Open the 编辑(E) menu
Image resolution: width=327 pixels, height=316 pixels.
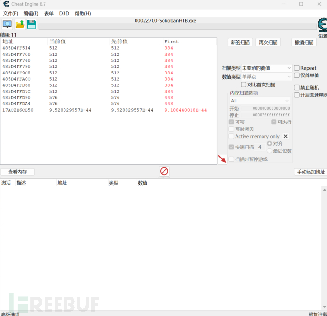pos(31,14)
